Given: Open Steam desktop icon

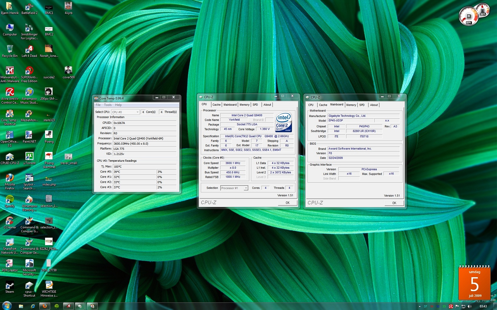Looking at the screenshot, I should point(10,287).
